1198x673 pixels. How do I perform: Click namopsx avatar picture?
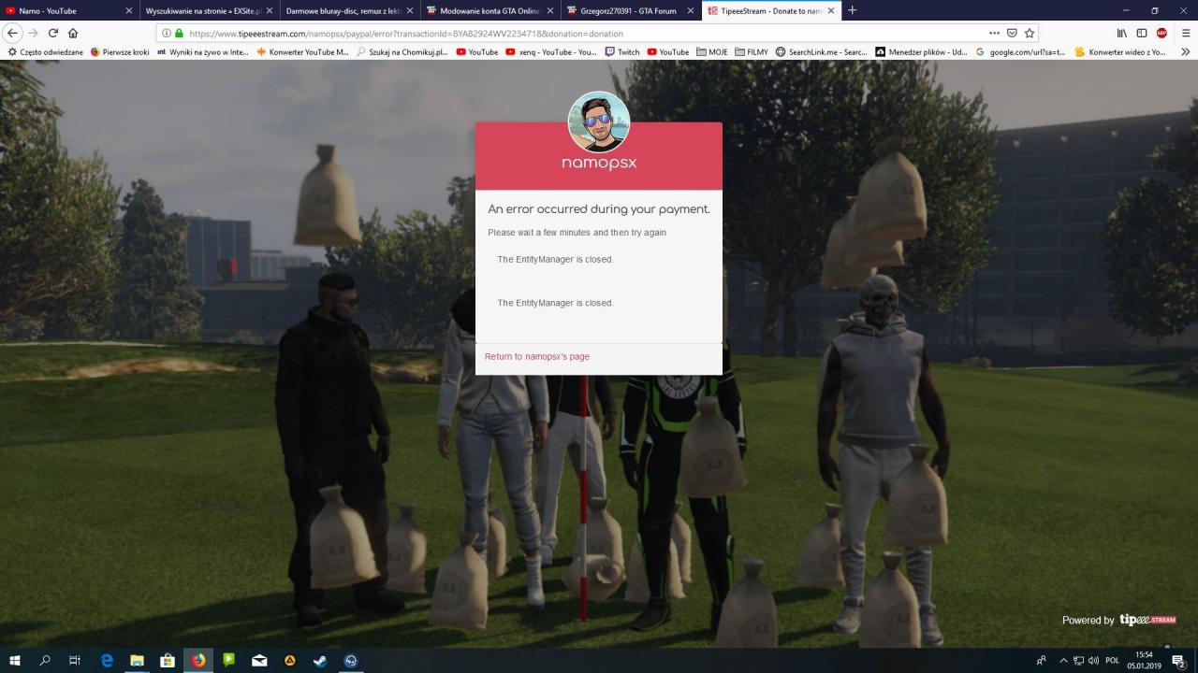599,122
